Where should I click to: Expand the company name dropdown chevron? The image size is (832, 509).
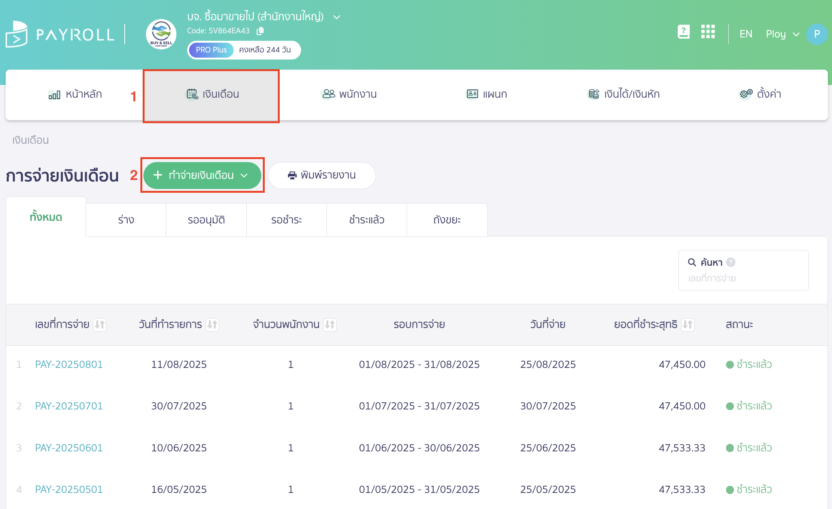pos(337,17)
